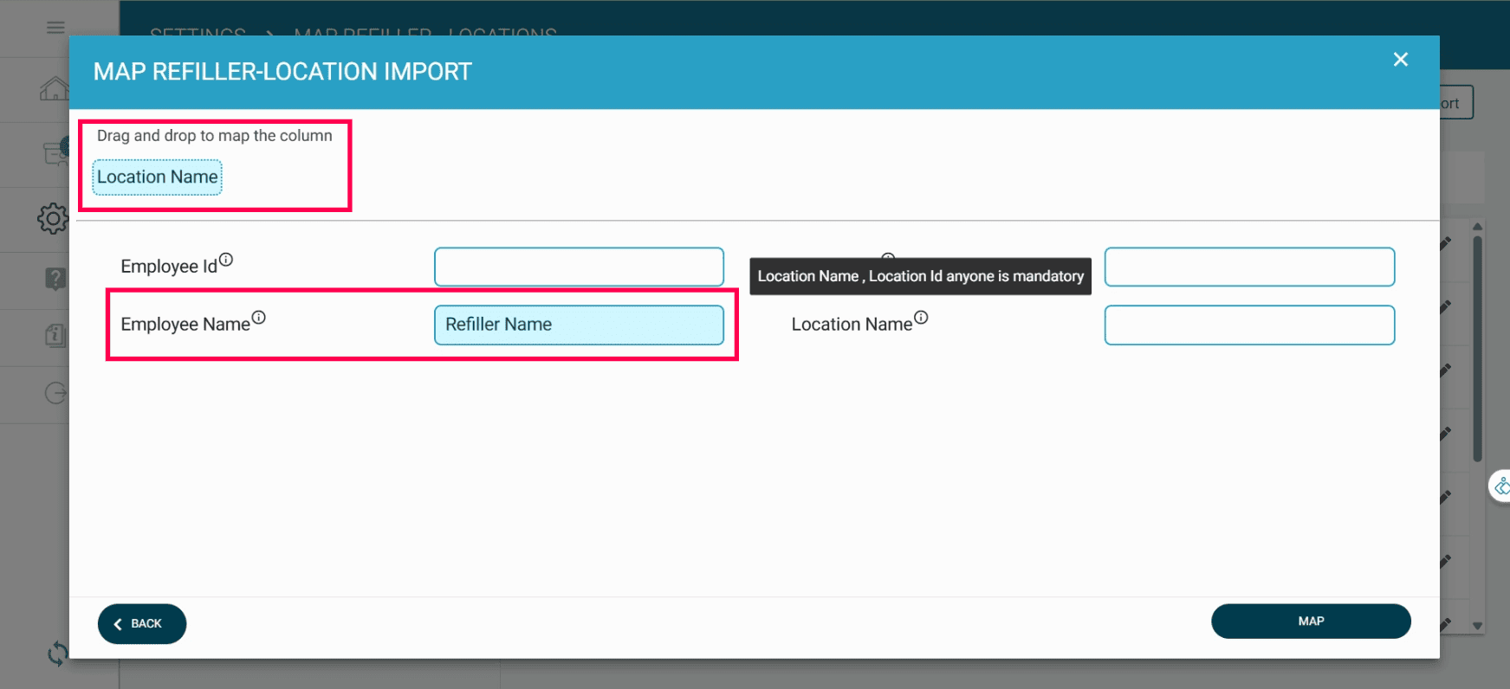Screen dimensions: 1510x689
Task: Click the info icon beside the Location Name label
Action: 921,318
